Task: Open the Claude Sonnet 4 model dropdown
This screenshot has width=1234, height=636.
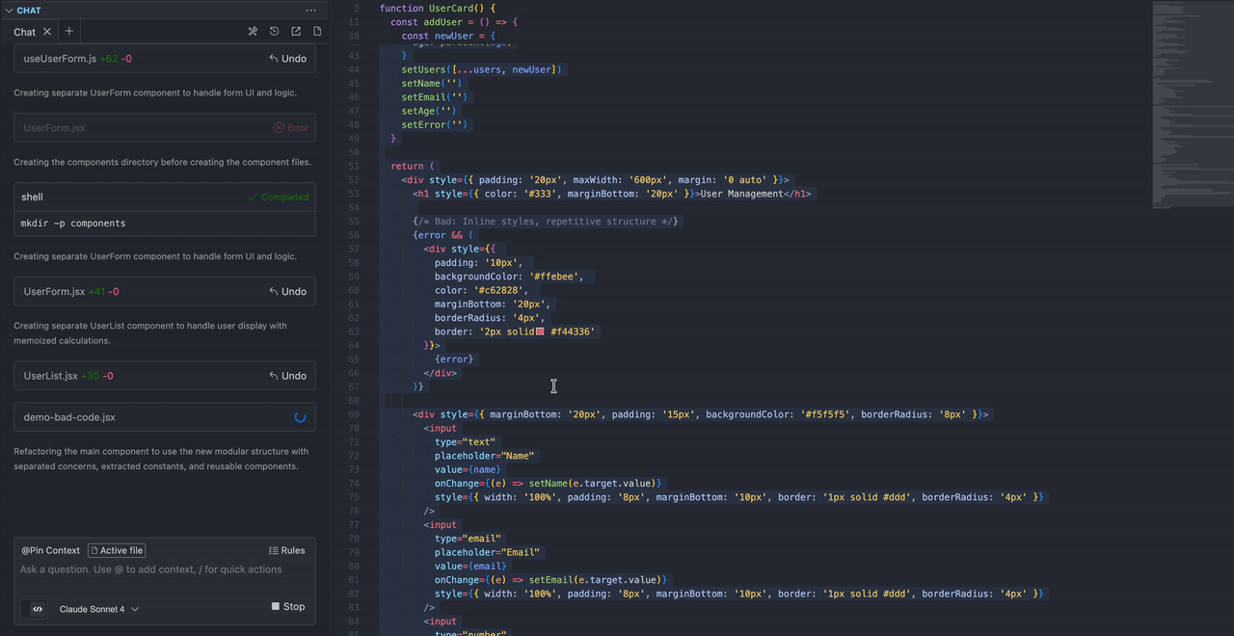Action: (x=98, y=609)
